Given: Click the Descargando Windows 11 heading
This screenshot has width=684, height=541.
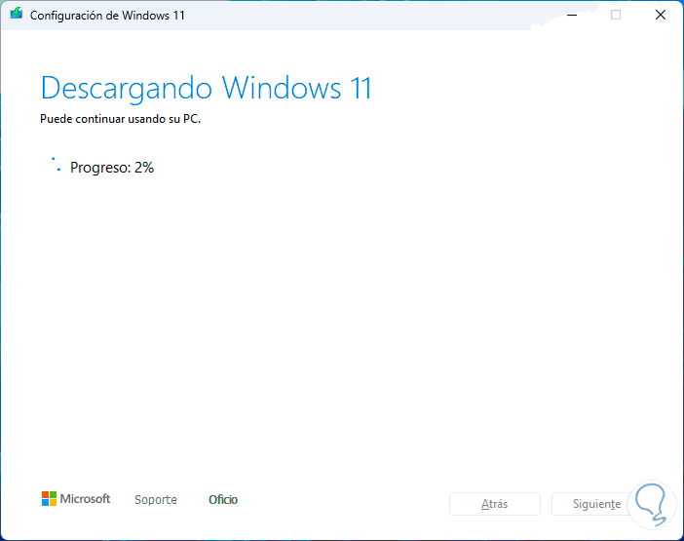Looking at the screenshot, I should pyautogui.click(x=206, y=89).
